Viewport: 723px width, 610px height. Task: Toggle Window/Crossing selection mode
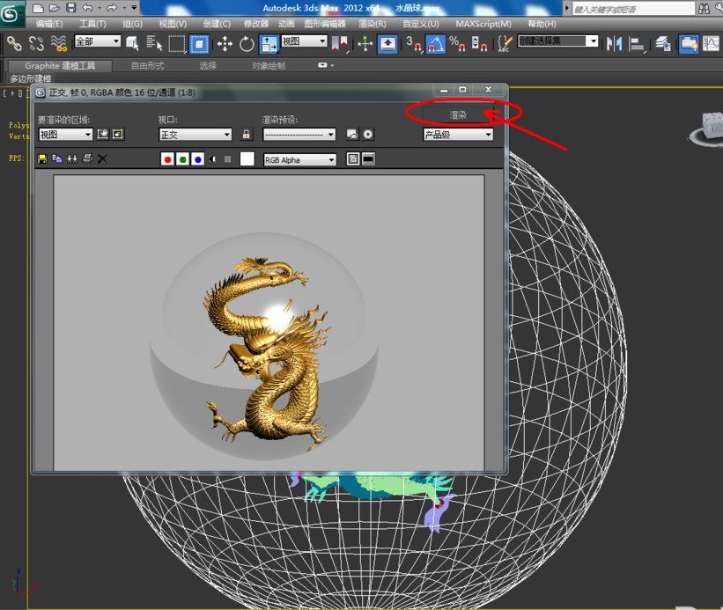[x=199, y=44]
